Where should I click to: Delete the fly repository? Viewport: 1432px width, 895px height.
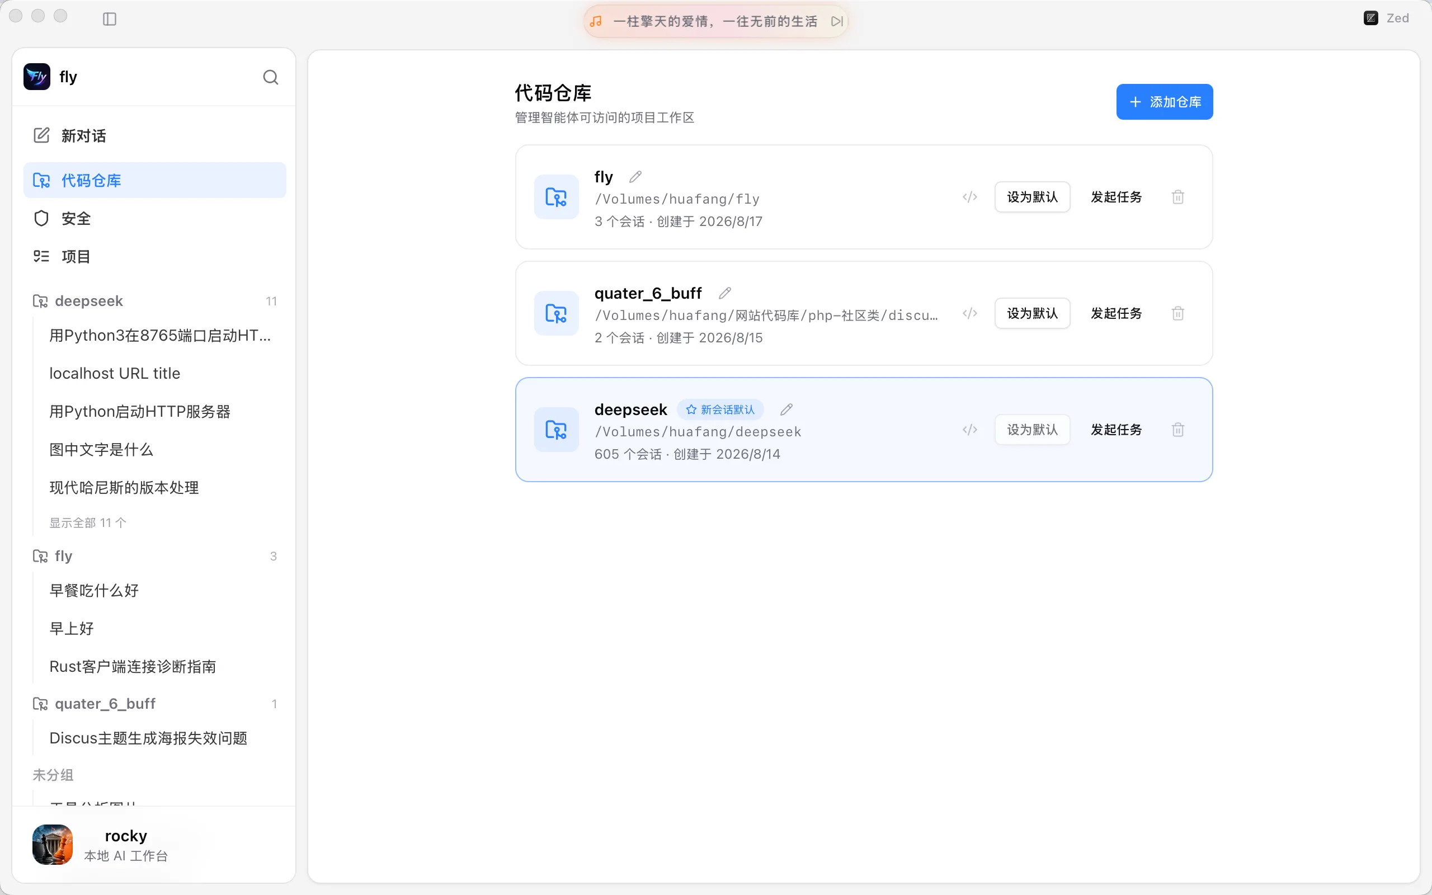(1178, 197)
